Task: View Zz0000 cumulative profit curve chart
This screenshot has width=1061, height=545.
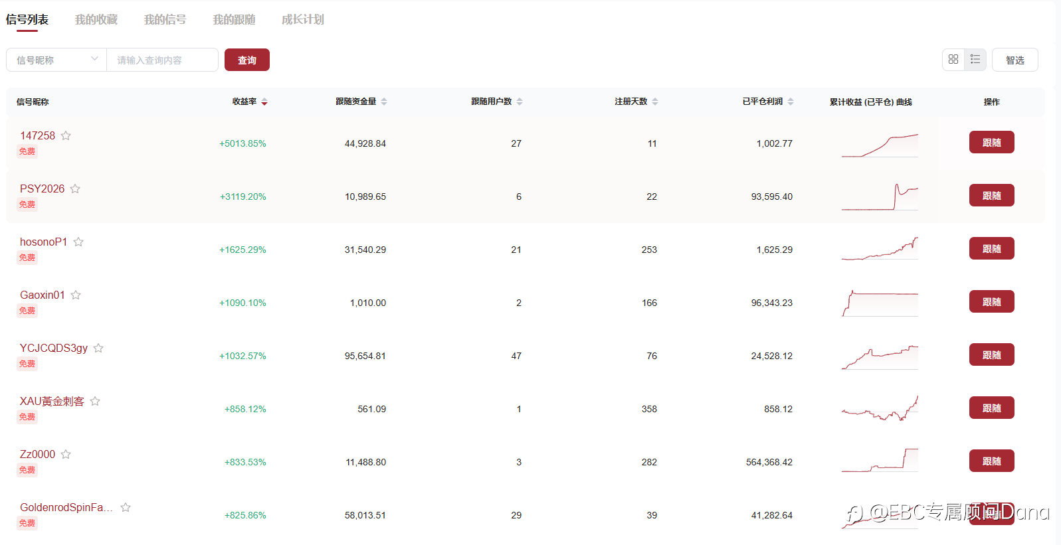Action: click(x=880, y=460)
